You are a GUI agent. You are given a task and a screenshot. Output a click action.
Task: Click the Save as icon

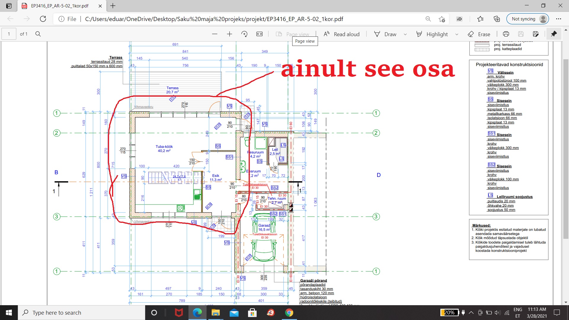click(x=536, y=34)
